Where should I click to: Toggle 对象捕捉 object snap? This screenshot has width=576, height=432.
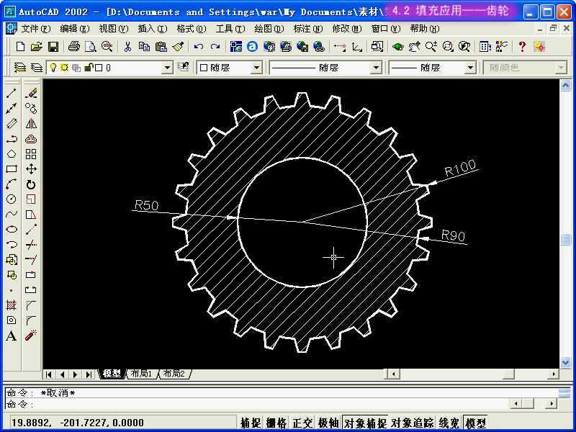365,423
